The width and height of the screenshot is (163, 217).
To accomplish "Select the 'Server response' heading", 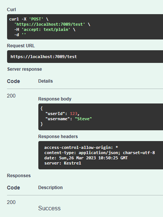I will pos(25,69).
